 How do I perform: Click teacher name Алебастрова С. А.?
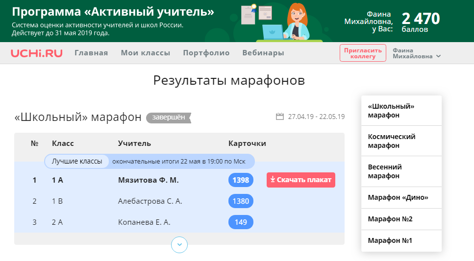[150, 201]
